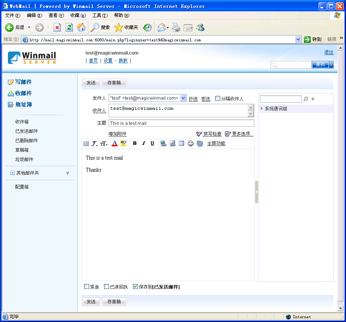Check the 已读回执 read receipt option

coord(107,287)
